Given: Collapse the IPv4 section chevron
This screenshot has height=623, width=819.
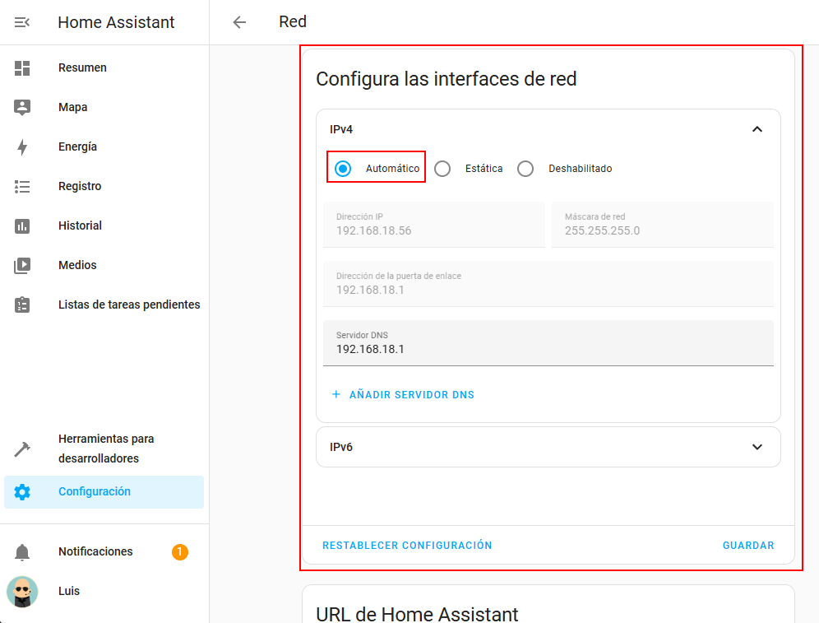Looking at the screenshot, I should 757,129.
